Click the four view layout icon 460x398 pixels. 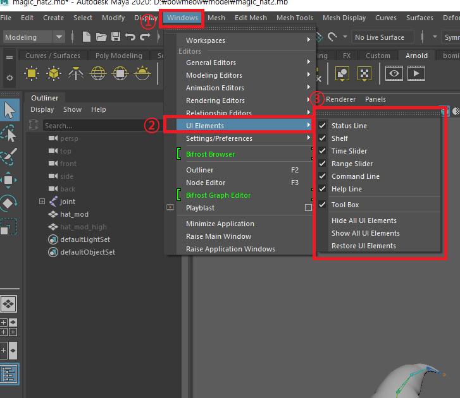coord(9,327)
